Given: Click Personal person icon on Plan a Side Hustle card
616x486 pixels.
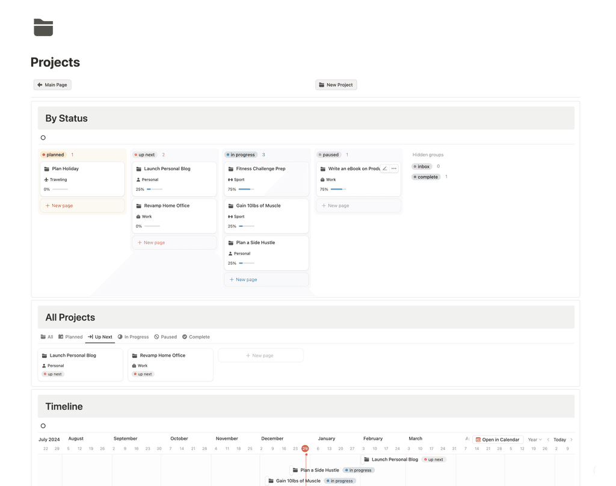Looking at the screenshot, I should pyautogui.click(x=230, y=253).
